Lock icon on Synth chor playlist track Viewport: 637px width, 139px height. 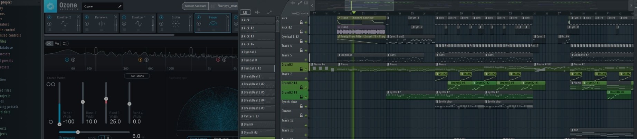[301, 106]
